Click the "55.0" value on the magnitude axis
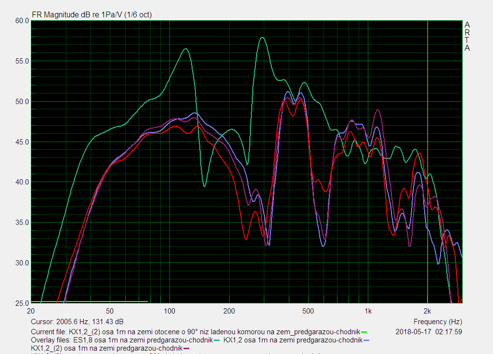 [22, 61]
